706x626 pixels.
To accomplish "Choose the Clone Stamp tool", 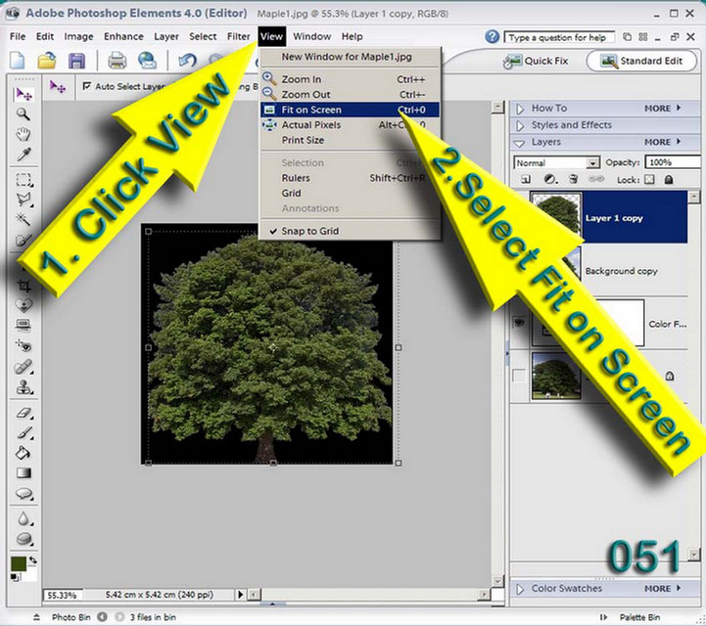I will coord(24,387).
